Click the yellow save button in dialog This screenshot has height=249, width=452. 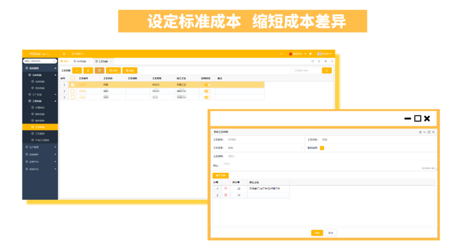click(317, 233)
